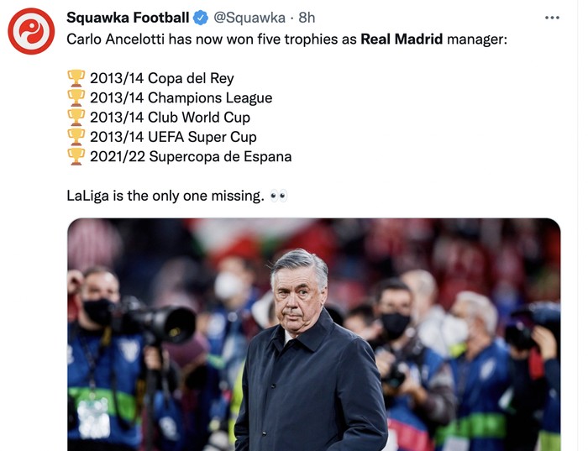This screenshot has width=588, height=451.
Task: Open the tweet's more options ellipsis
Action: coord(552,18)
